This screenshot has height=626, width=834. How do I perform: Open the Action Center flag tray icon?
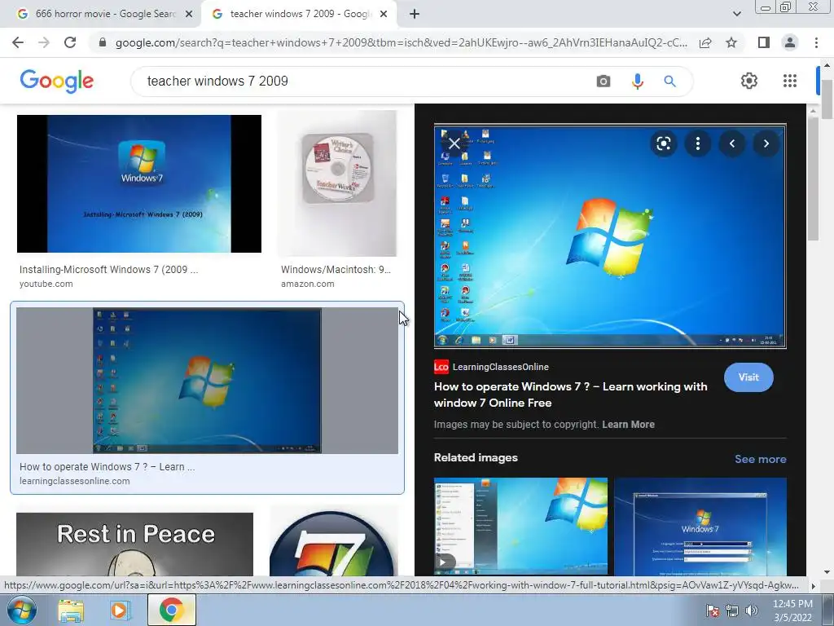pos(712,611)
